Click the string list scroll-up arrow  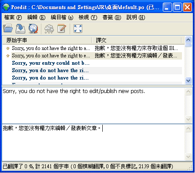click(188, 40)
